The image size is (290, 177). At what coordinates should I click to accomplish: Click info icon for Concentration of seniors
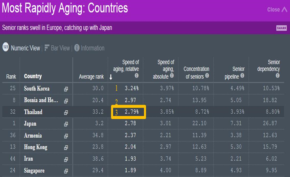tap(207, 75)
